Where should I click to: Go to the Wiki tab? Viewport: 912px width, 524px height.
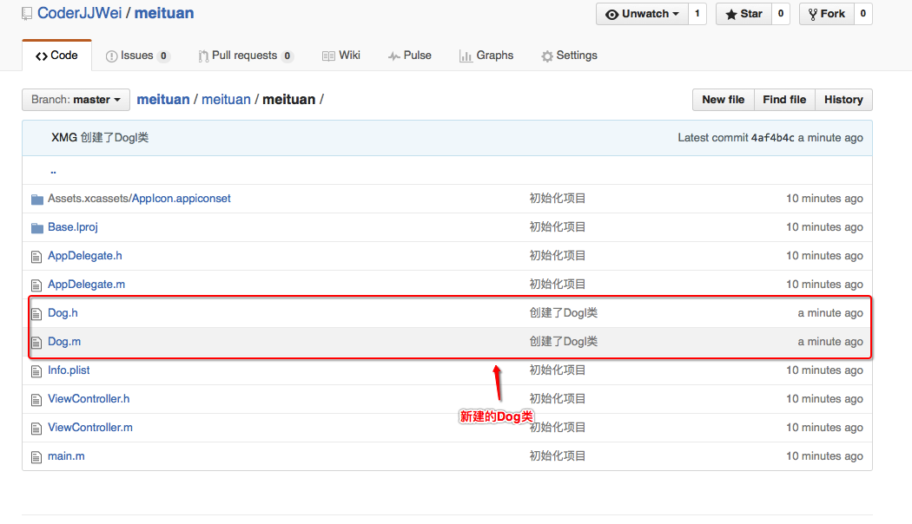[341, 56]
